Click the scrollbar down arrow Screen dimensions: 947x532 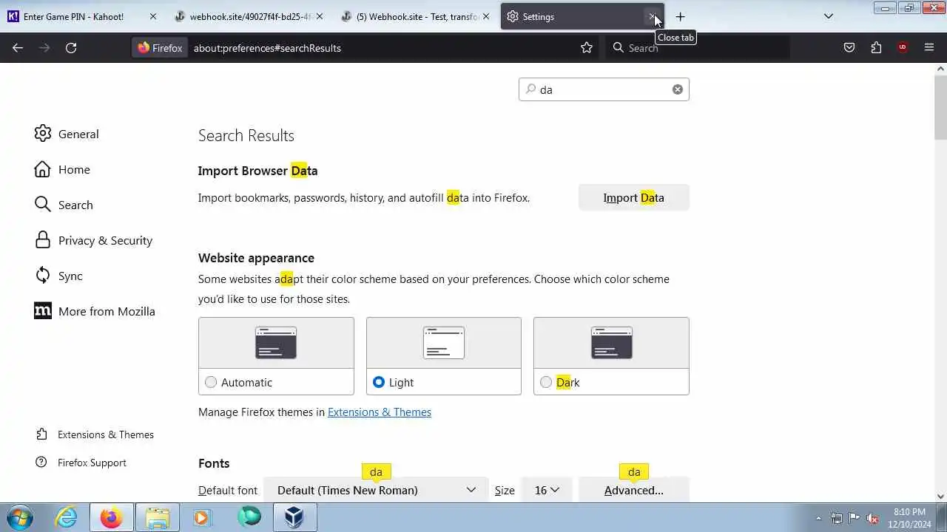tap(940, 497)
